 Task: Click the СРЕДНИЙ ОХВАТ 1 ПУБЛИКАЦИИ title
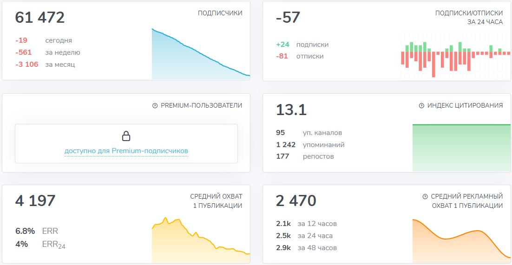click(x=216, y=201)
